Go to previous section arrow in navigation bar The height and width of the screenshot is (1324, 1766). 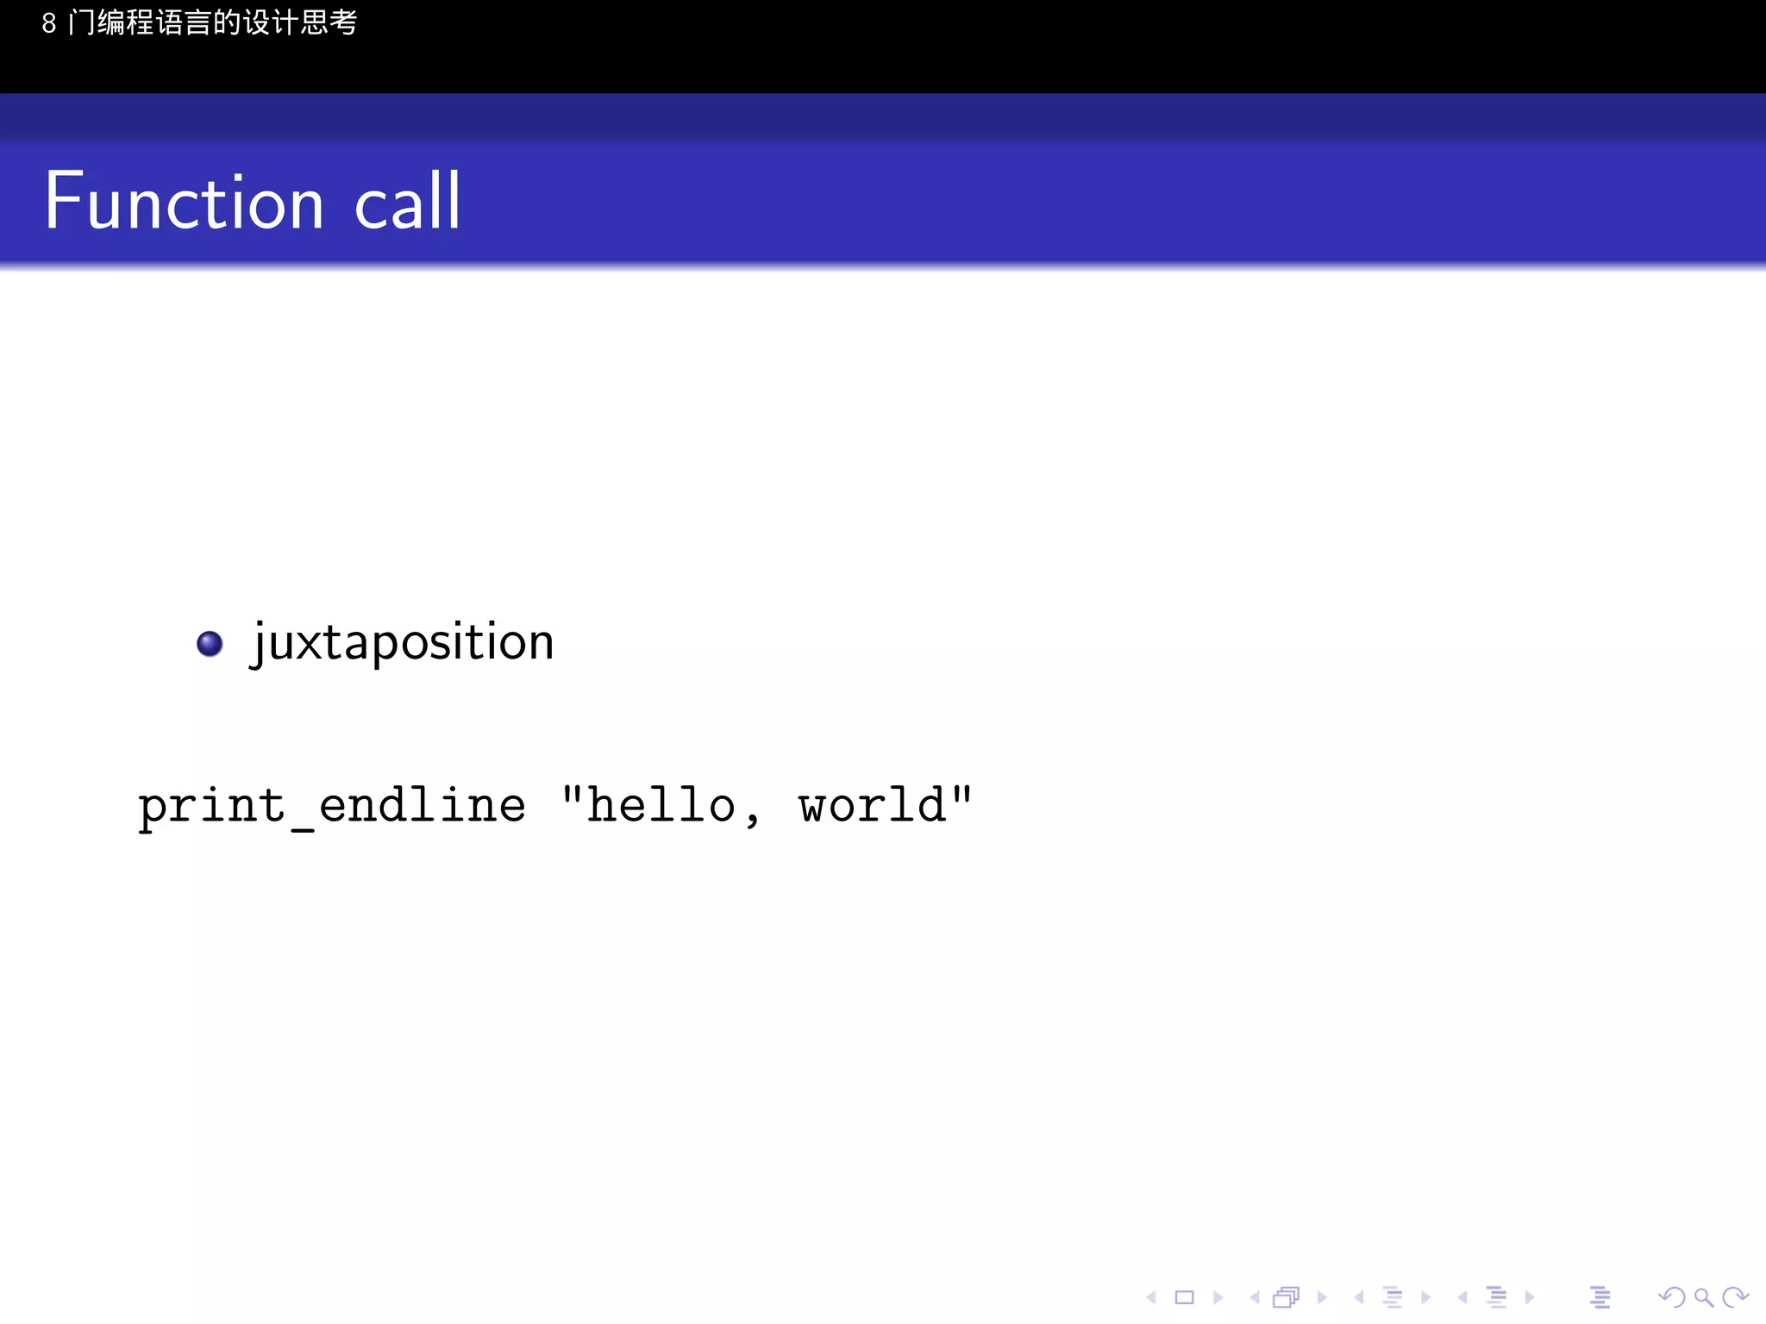1462,1297
